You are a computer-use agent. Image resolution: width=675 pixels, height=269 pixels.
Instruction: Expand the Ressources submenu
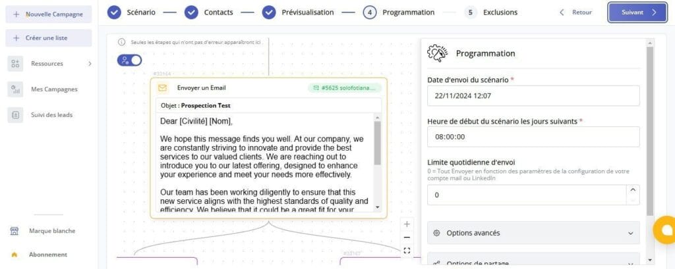click(x=90, y=64)
